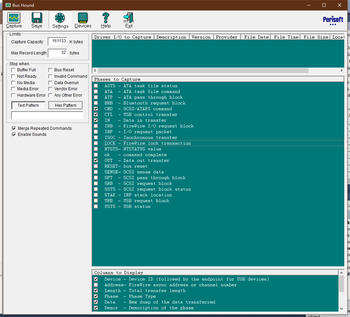Uncheck the CMD SCSI/ATAPI command phase
Image resolution: width=350 pixels, height=317 pixels.
[x=96, y=109]
